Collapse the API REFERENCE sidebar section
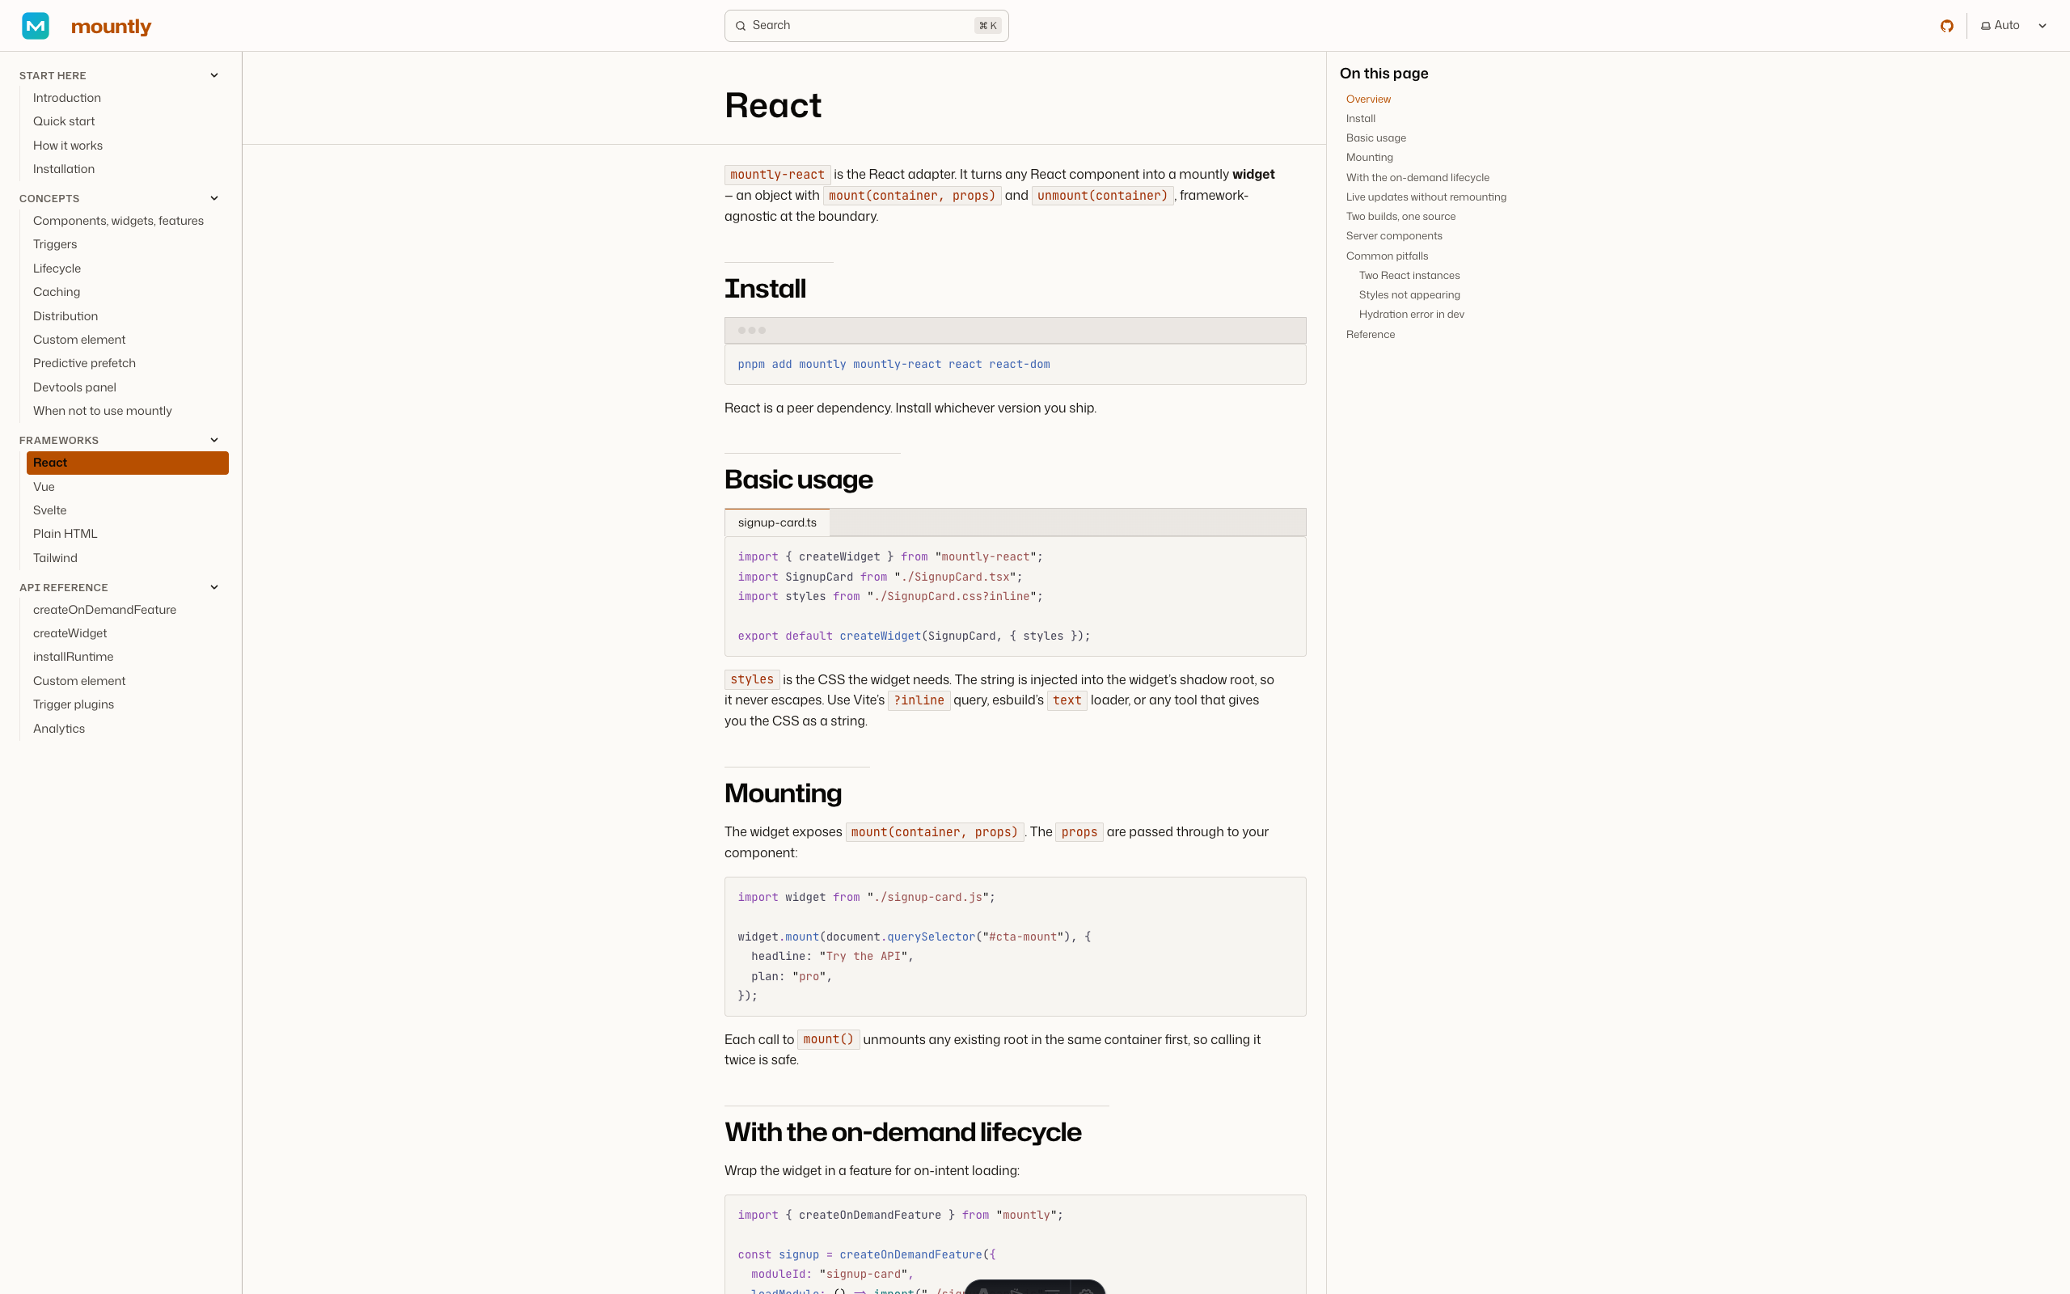2070x1294 pixels. coord(213,586)
